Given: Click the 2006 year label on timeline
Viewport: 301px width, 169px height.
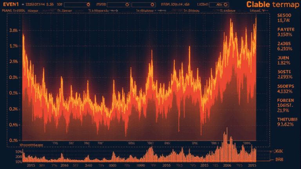Looking at the screenshot, I should (x=227, y=165).
